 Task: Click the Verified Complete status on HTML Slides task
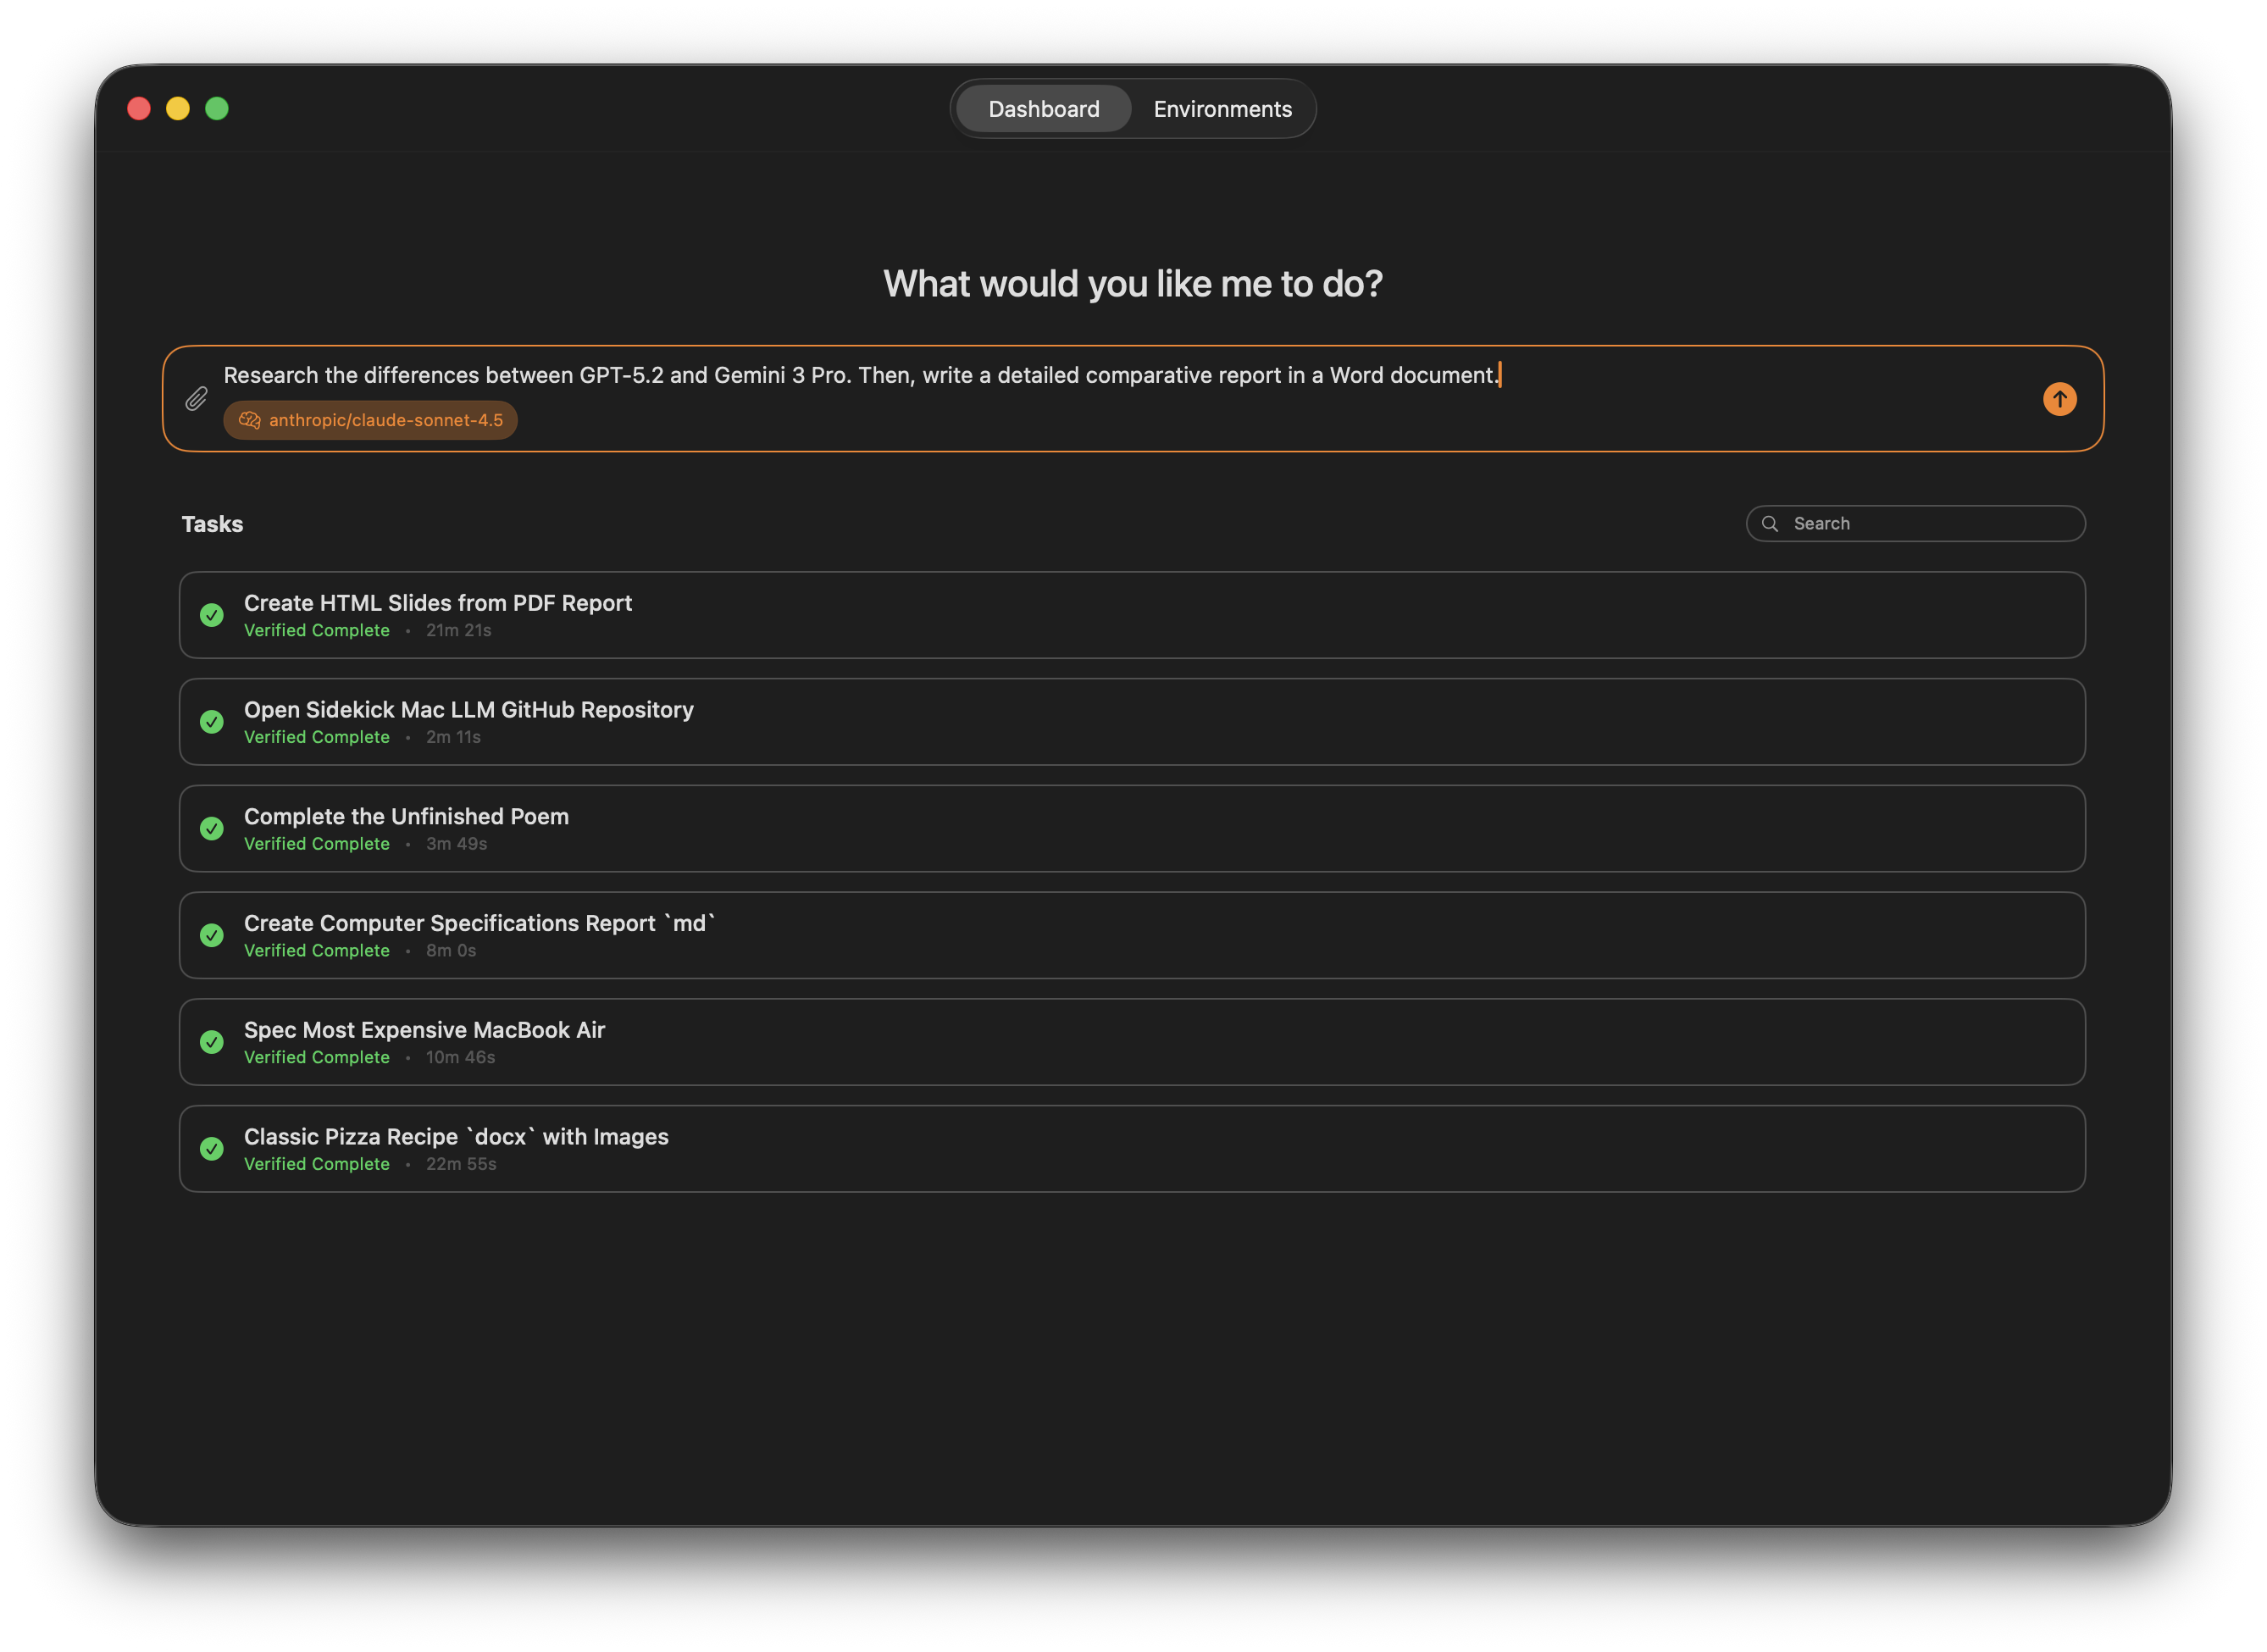click(317, 630)
